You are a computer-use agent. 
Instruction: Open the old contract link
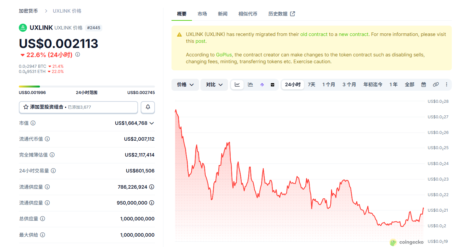tap(314, 34)
